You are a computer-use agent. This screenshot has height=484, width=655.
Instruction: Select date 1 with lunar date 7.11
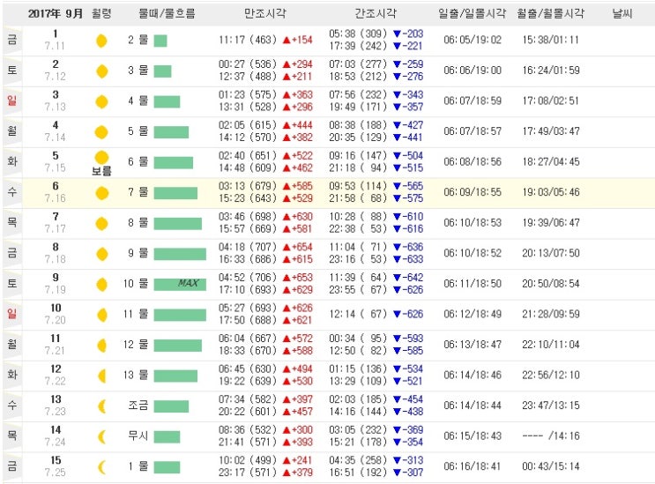click(56, 40)
